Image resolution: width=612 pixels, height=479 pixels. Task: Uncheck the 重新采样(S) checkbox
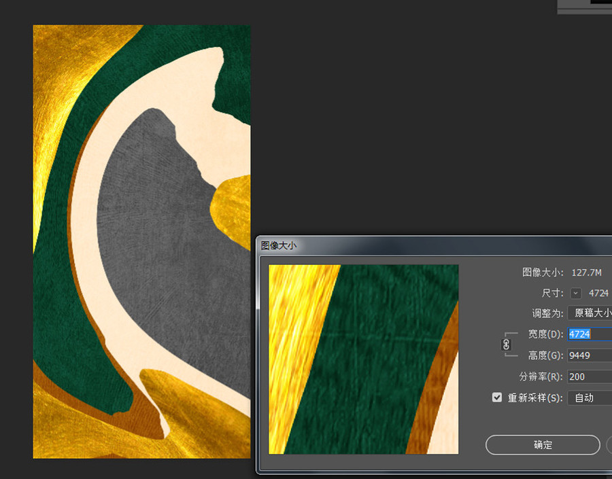(x=497, y=397)
